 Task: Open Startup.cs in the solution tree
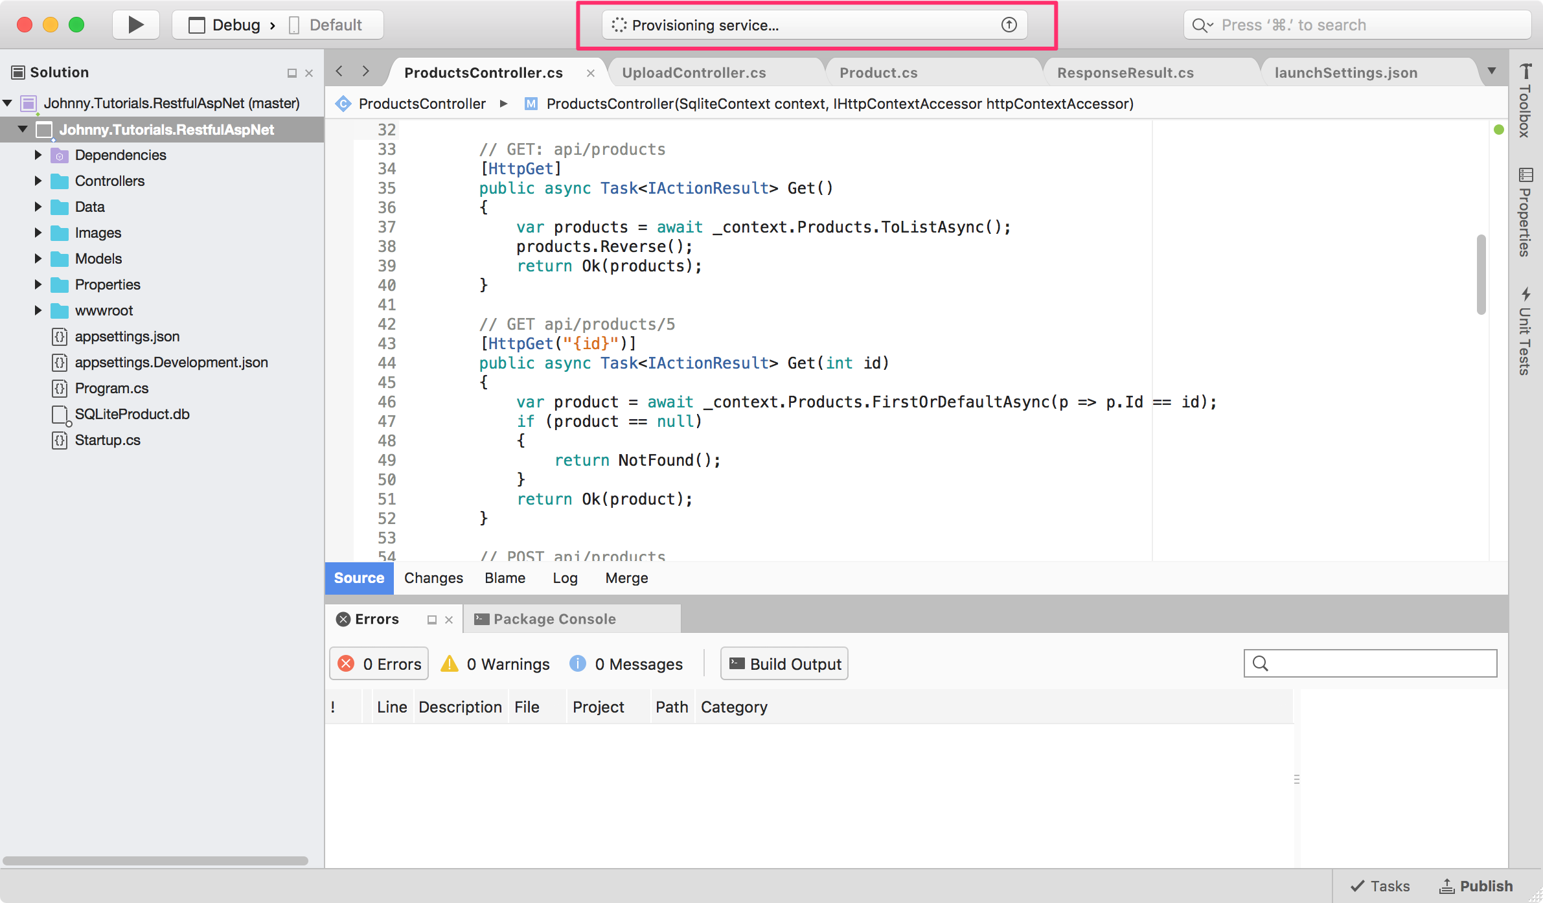pos(108,440)
